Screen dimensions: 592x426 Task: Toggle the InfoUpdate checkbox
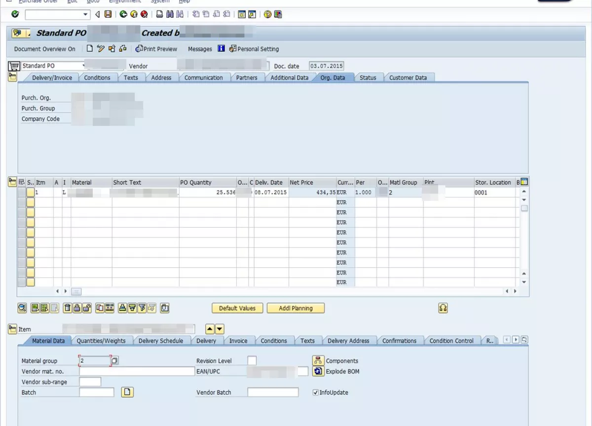pyautogui.click(x=316, y=392)
